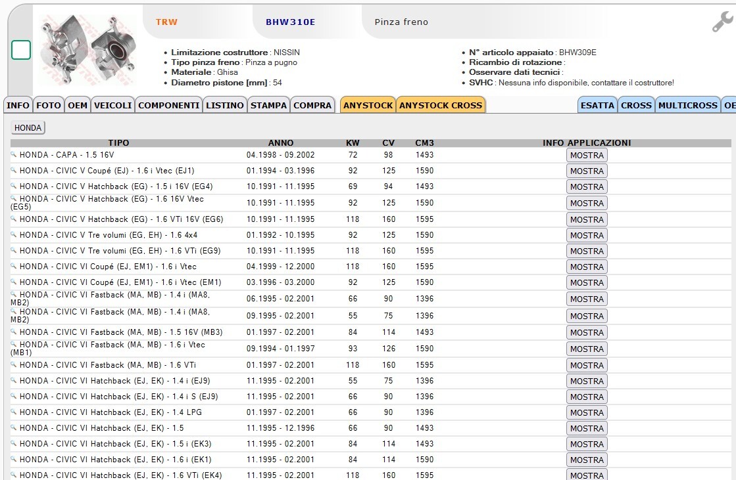Switch to the FOTO tab
Viewport: 736px width, 480px height.
tap(49, 105)
